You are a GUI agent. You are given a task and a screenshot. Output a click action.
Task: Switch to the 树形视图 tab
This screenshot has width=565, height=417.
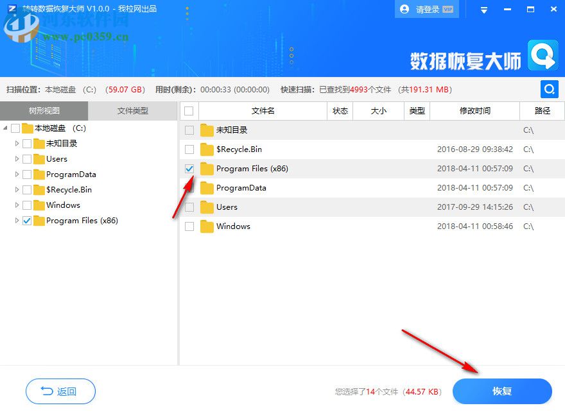(44, 110)
